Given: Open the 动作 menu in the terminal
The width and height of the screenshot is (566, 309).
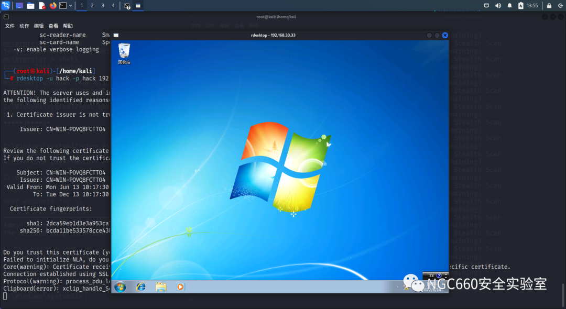Looking at the screenshot, I should pyautogui.click(x=24, y=26).
